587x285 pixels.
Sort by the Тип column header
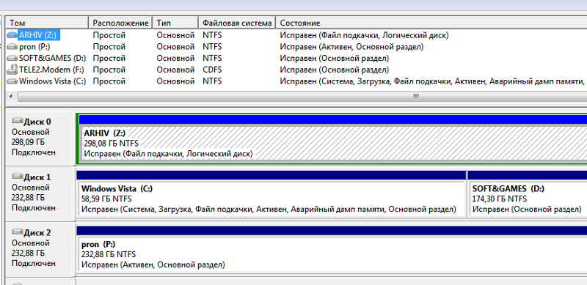pos(176,23)
